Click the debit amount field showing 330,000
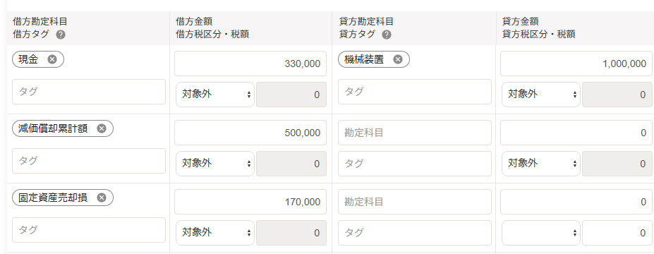Image resolution: width=654 pixels, height=254 pixels. (x=250, y=64)
